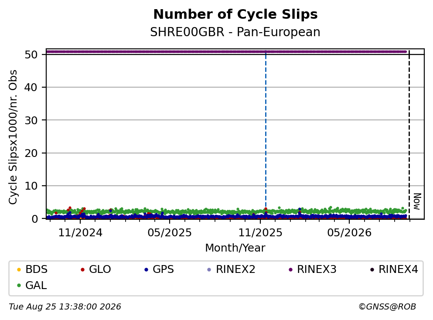The height and width of the screenshot is (320, 433).
Task: Click the 05/2026 x-axis tick label
Action: [349, 233]
